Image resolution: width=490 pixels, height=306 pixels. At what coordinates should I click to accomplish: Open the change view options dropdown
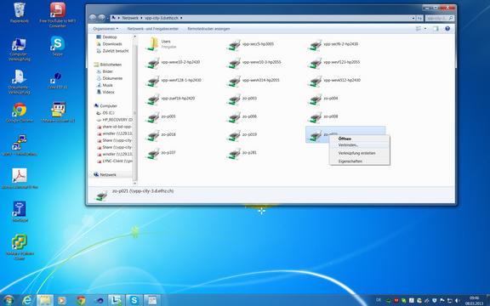point(425,29)
